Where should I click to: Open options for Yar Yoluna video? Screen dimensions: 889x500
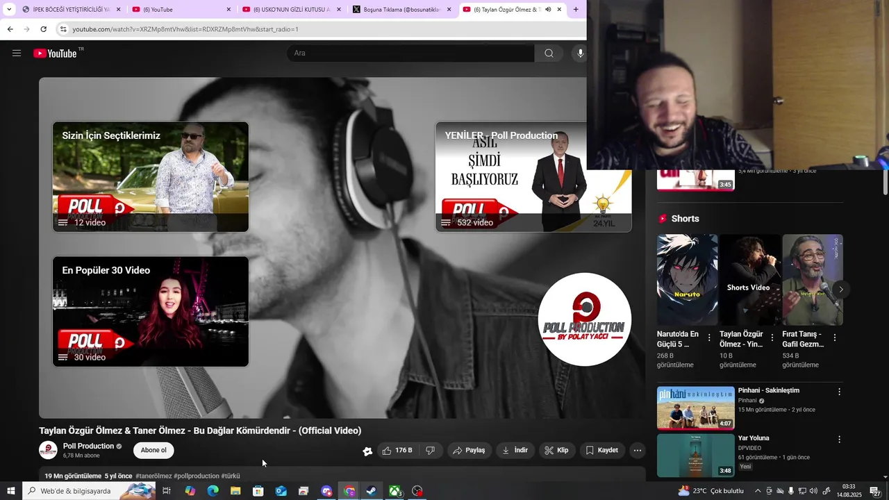[839, 440]
